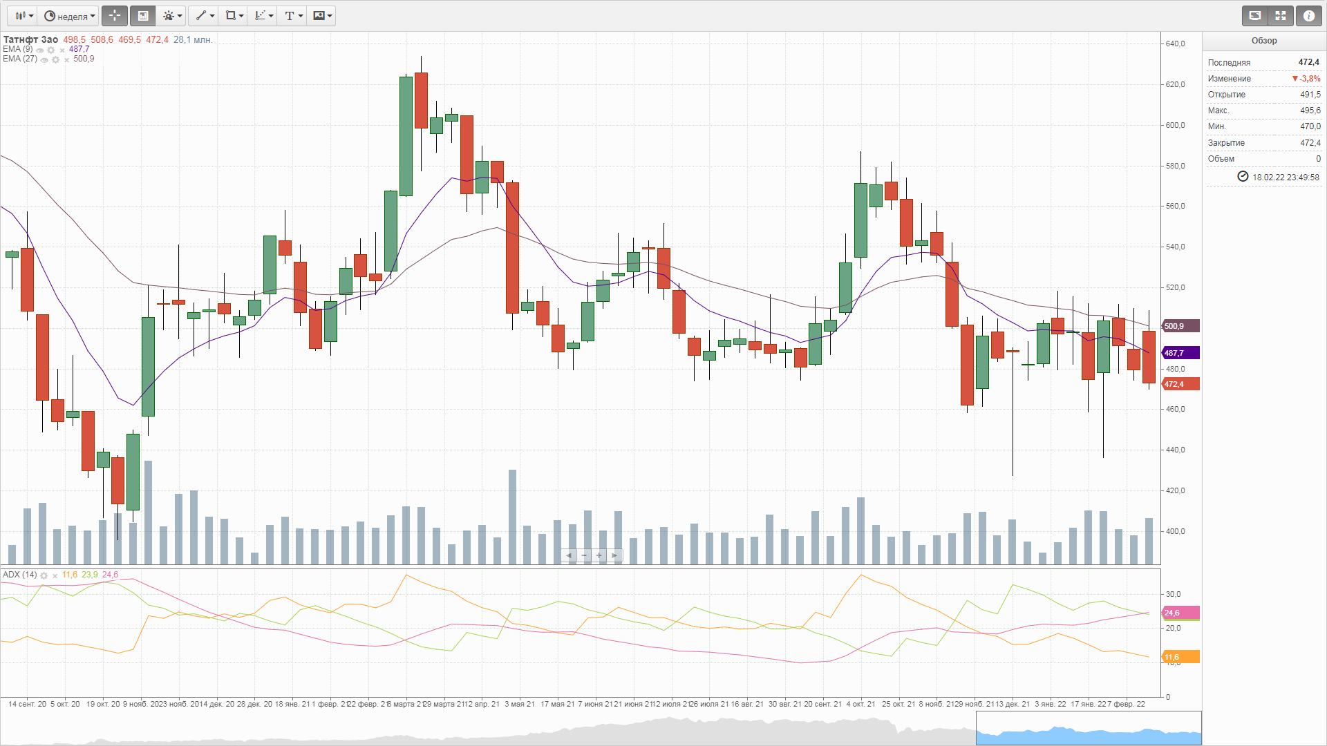Image resolution: width=1327 pixels, height=746 pixels.
Task: Click the tallest volume bar near 3 мая 21
Action: tap(512, 517)
